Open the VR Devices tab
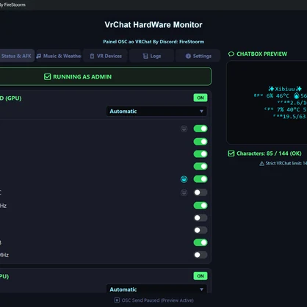This screenshot has height=307, width=307. (106, 56)
